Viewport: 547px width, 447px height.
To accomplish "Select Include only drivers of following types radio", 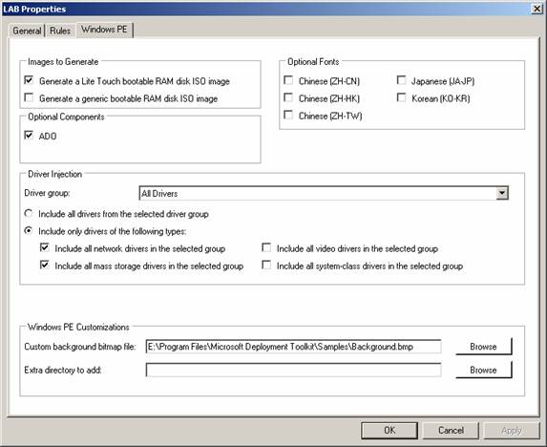I will pos(29,230).
